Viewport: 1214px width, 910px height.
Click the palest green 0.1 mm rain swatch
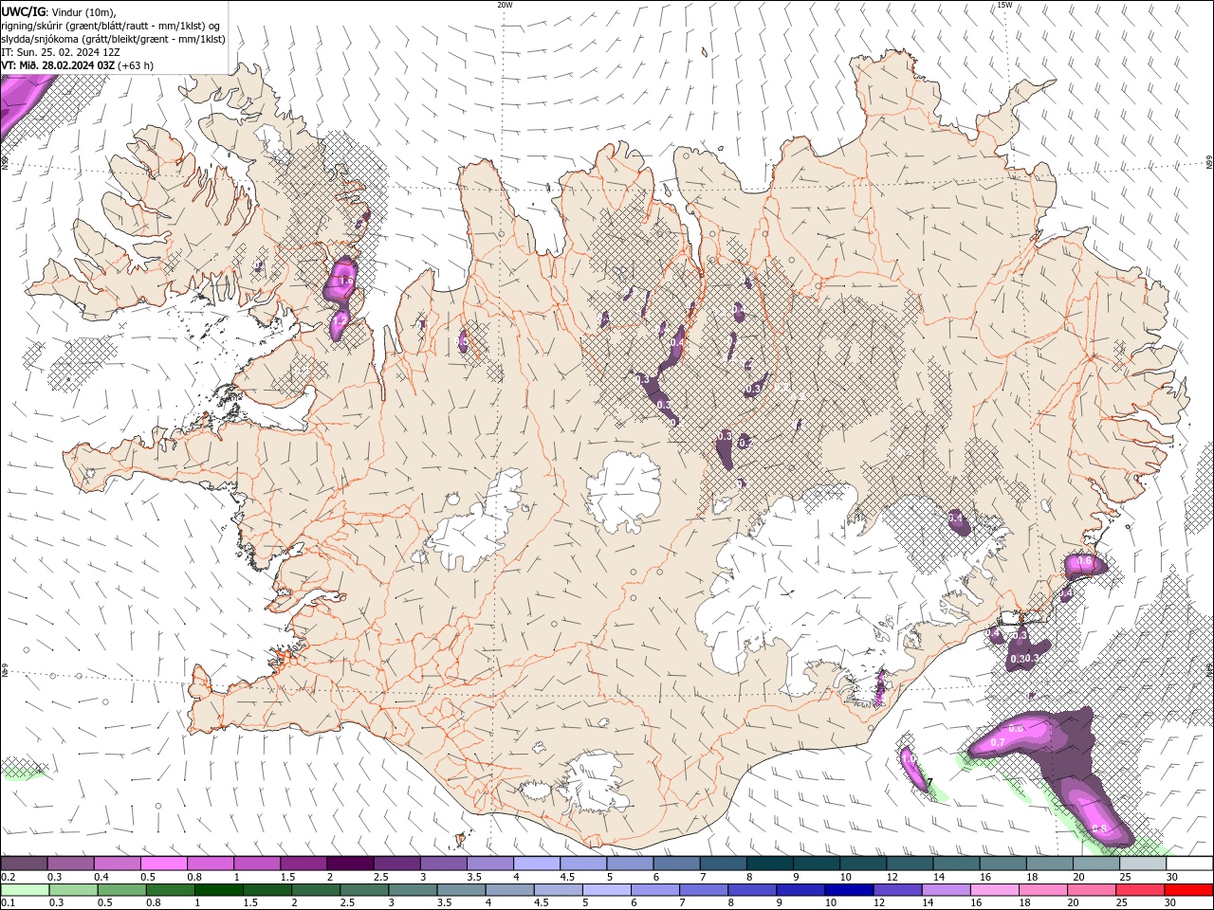point(24,890)
